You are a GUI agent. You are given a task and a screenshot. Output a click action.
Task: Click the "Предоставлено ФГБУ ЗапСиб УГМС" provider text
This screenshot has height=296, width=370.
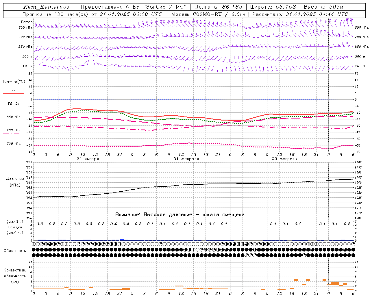pos(134,7)
